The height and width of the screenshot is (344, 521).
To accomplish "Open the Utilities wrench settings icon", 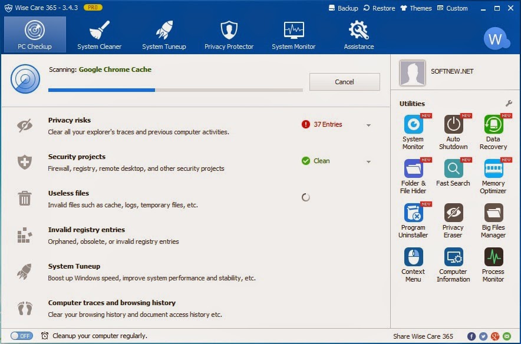I will click(509, 103).
